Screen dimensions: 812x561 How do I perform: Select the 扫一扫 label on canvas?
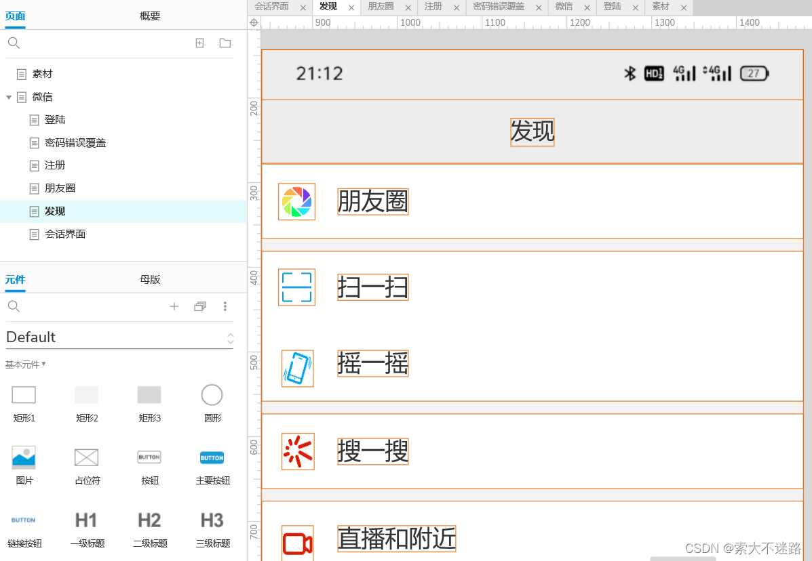tap(373, 287)
